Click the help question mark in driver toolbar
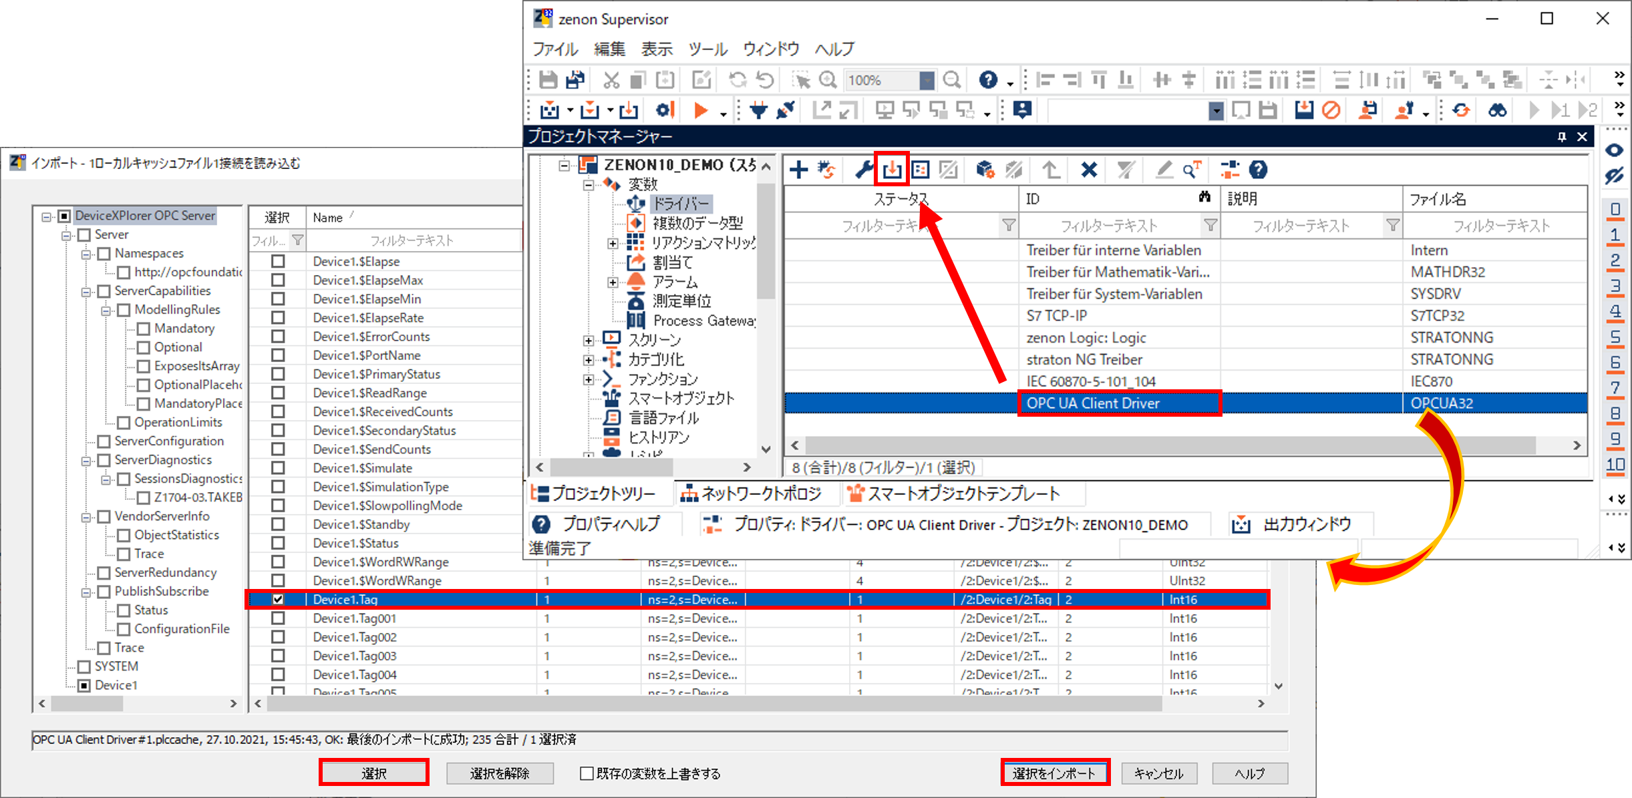 [x=1258, y=170]
